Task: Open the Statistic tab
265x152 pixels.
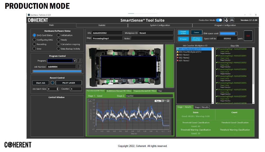Action: click(x=102, y=25)
